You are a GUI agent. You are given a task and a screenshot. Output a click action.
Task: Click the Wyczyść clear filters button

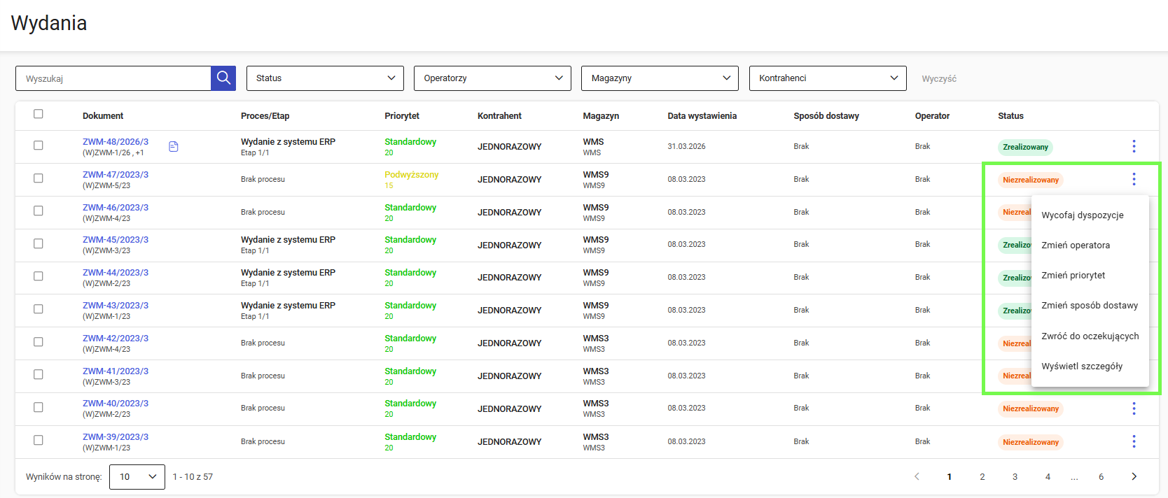939,79
